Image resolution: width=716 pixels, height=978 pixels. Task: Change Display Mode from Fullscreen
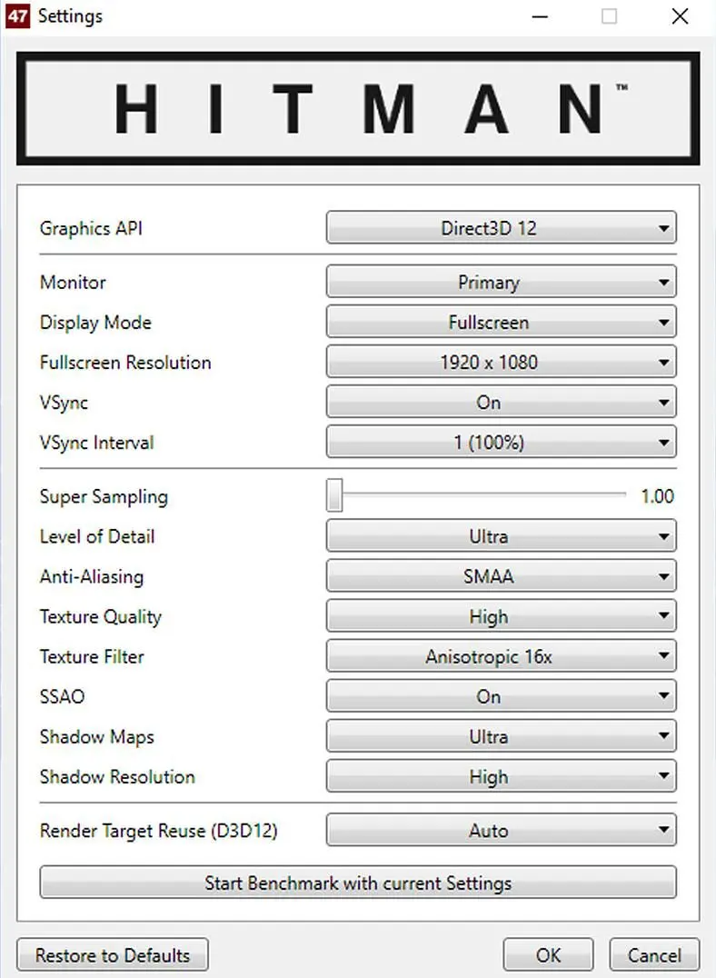tap(501, 322)
